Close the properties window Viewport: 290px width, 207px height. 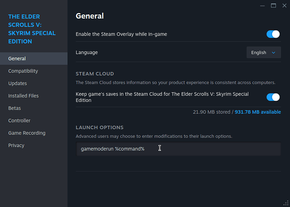coord(285,6)
